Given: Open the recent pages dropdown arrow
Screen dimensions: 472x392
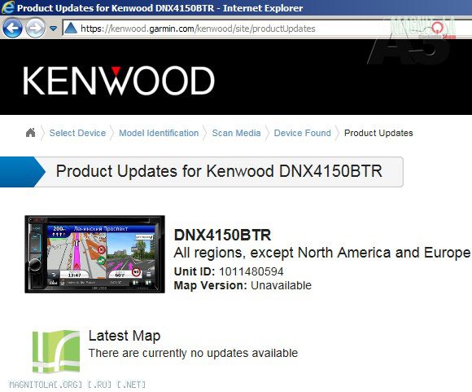Looking at the screenshot, I should click(x=53, y=29).
